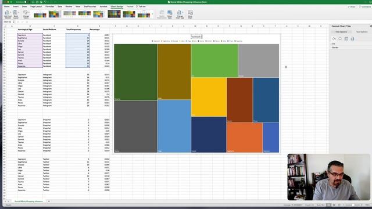
Task: Select the gray treemap block at top right
Action: [259, 60]
